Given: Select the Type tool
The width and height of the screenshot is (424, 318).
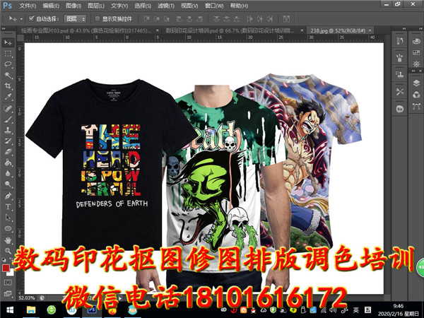Looking at the screenshot, I should click(x=8, y=206).
